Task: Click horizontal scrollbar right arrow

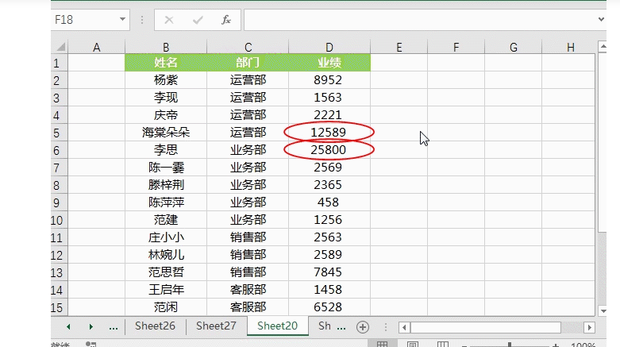Action: (588, 327)
